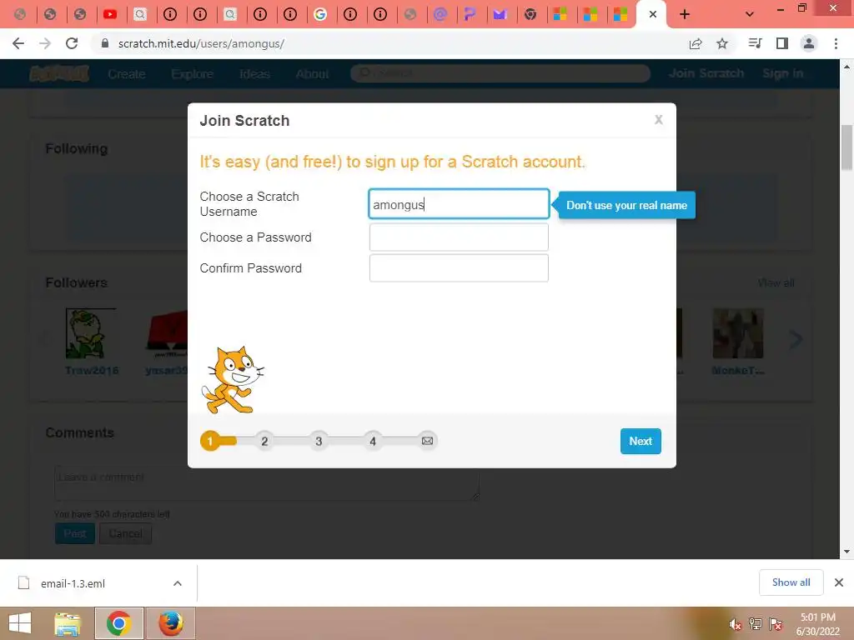The height and width of the screenshot is (640, 854).
Task: Click the Next button
Action: (x=640, y=441)
